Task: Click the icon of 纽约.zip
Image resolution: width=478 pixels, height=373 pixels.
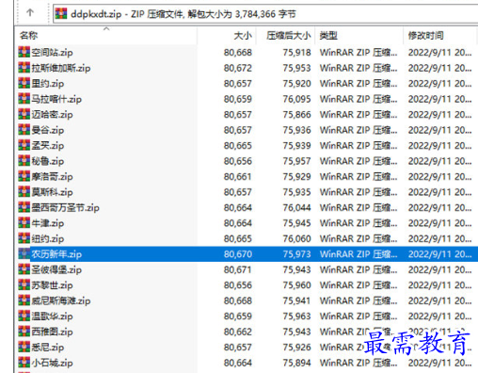Action: 24,238
